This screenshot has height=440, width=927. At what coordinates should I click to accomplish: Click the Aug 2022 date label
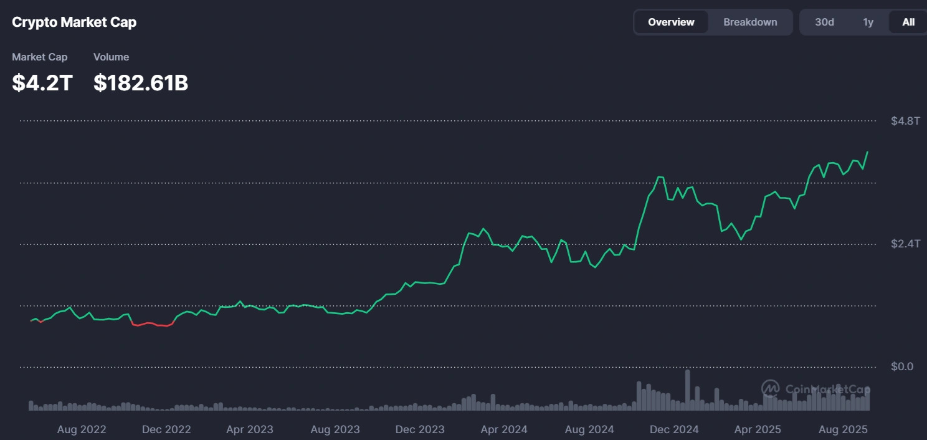pos(82,429)
